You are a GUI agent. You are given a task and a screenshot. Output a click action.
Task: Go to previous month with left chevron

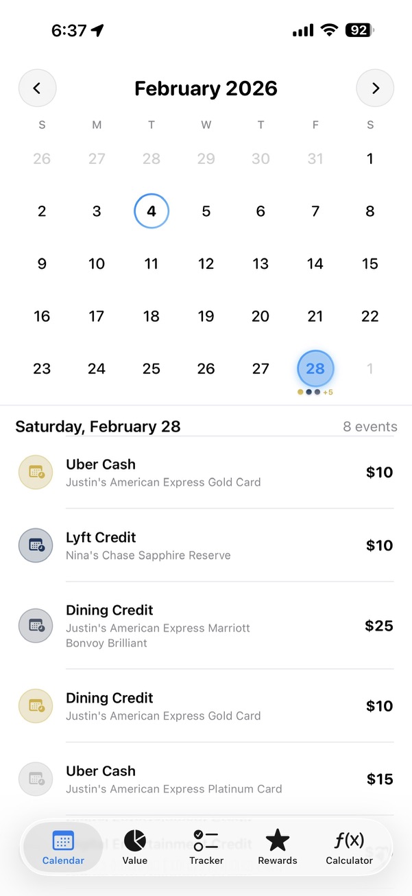[38, 88]
